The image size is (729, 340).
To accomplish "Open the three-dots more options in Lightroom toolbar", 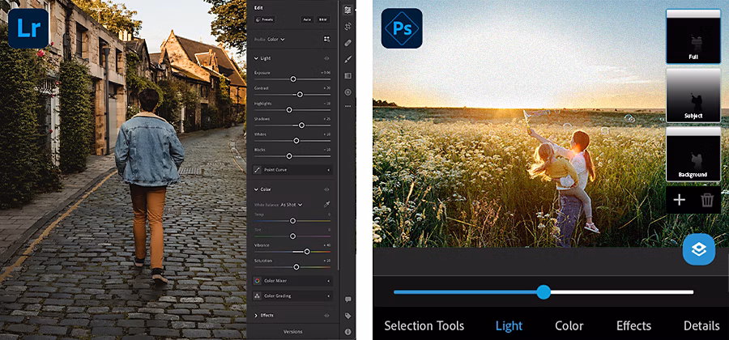I will click(x=347, y=106).
